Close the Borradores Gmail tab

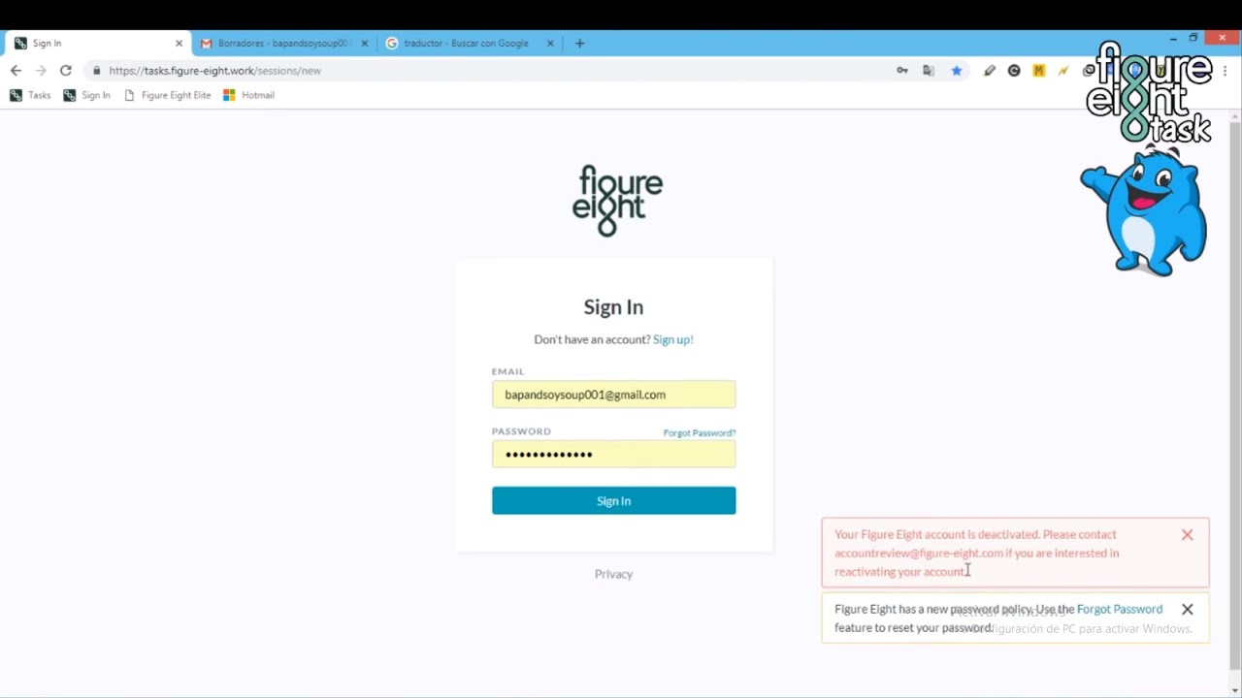coord(365,43)
